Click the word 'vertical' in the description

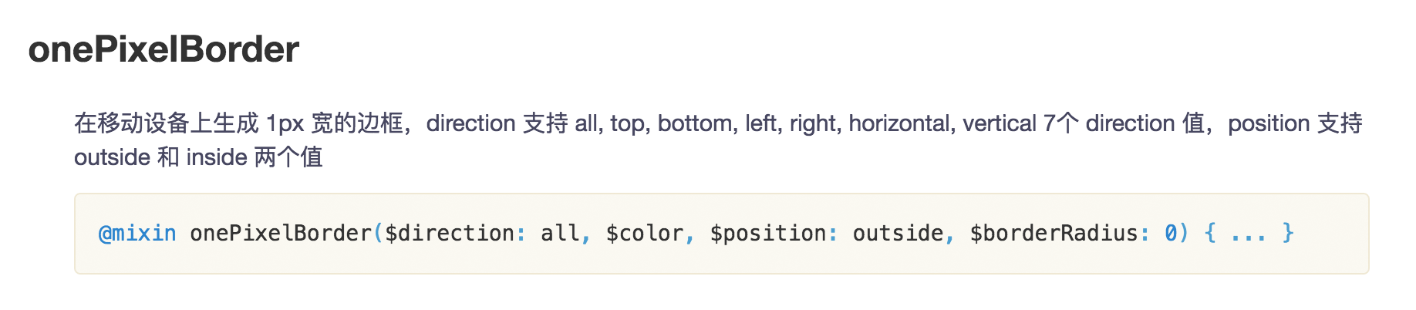(x=1000, y=123)
